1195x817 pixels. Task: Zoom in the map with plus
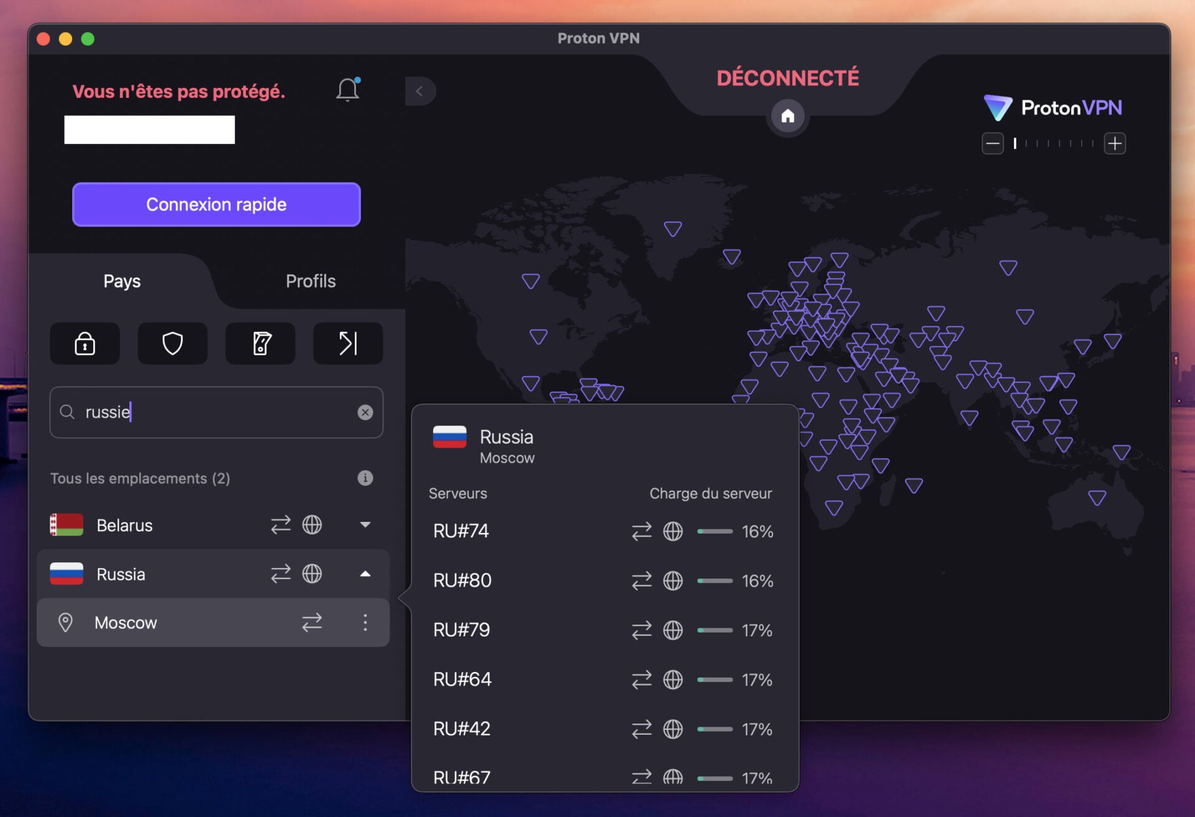tap(1115, 144)
